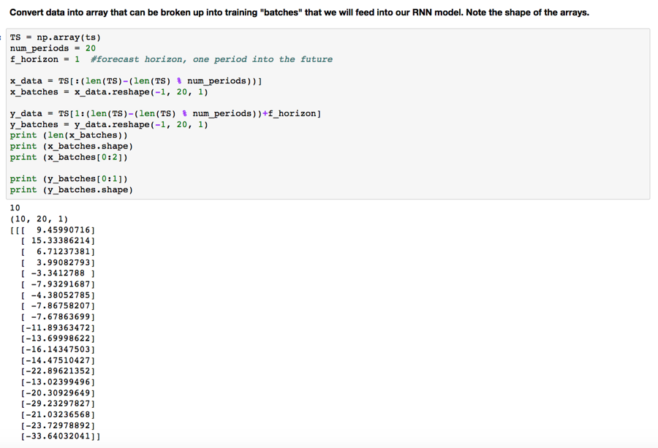The height and width of the screenshot is (448, 658).
Task: Click the print (len(x_batches)) statement
Action: [69, 135]
